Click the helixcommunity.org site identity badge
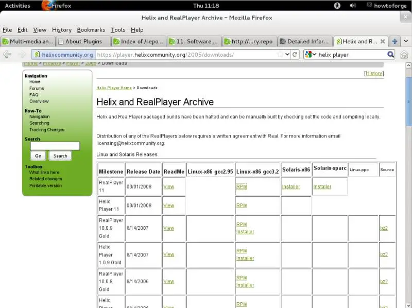 coord(63,55)
